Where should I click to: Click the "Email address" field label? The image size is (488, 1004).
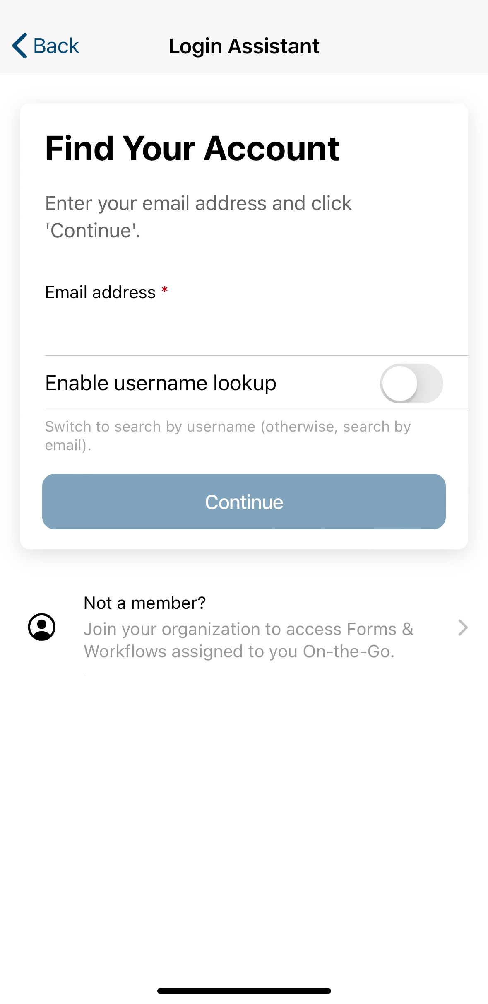point(100,292)
